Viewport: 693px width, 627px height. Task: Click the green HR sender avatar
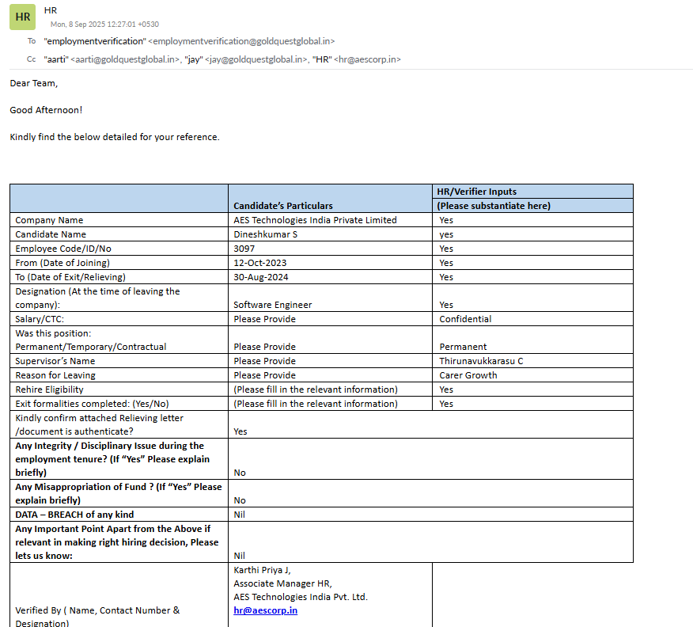point(22,17)
